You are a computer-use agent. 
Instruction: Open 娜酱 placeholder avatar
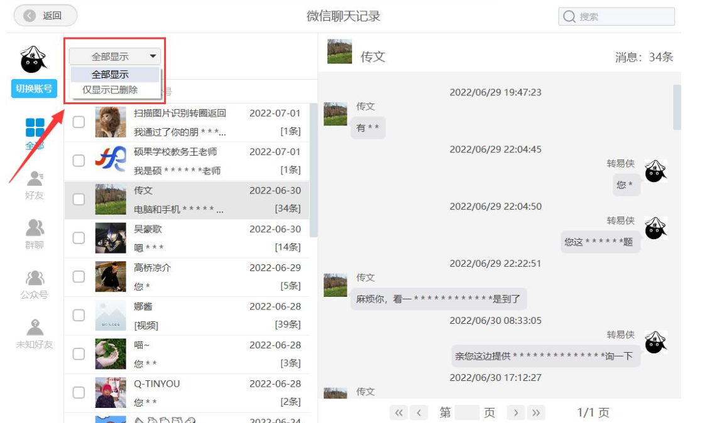click(110, 315)
